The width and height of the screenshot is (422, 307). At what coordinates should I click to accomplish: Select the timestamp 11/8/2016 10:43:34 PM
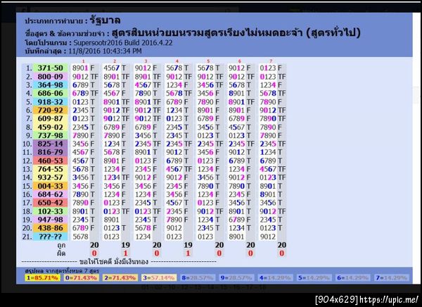pyautogui.click(x=105, y=51)
